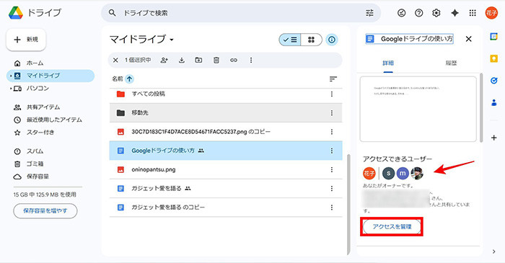Select ガジェット愛を語る のコピー document

click(x=226, y=208)
